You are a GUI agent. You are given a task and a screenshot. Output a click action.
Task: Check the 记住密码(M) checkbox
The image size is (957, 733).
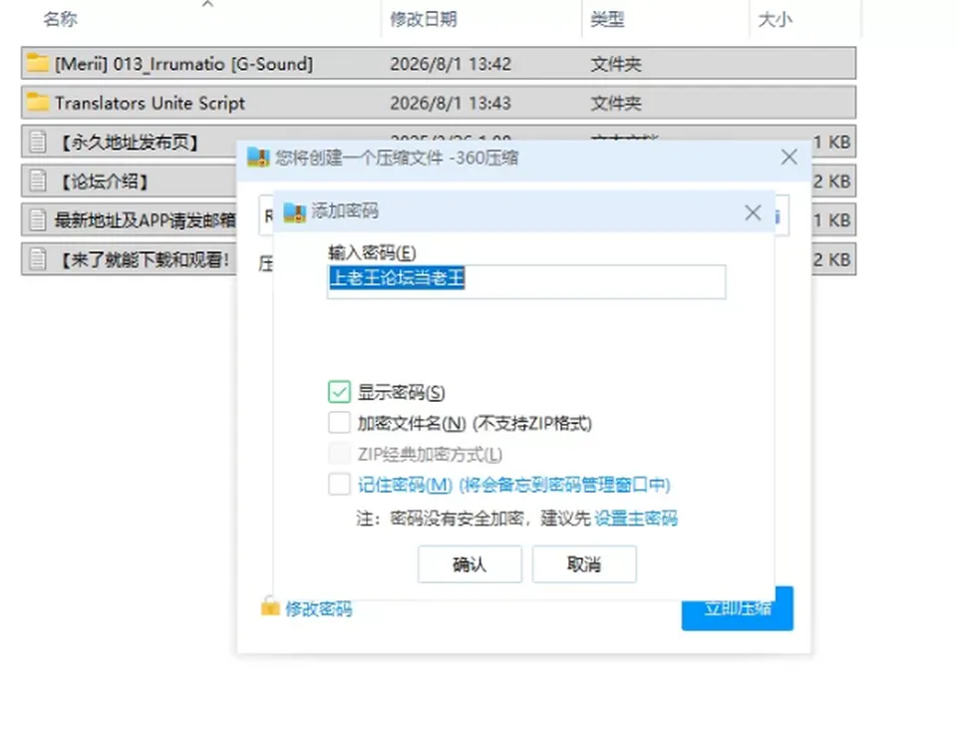point(339,485)
